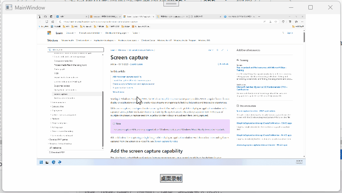Open the Product documentation dropdown

click(91, 33)
